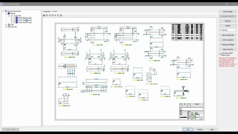
Task: Switch to the Preview tab
Action: (55, 11)
